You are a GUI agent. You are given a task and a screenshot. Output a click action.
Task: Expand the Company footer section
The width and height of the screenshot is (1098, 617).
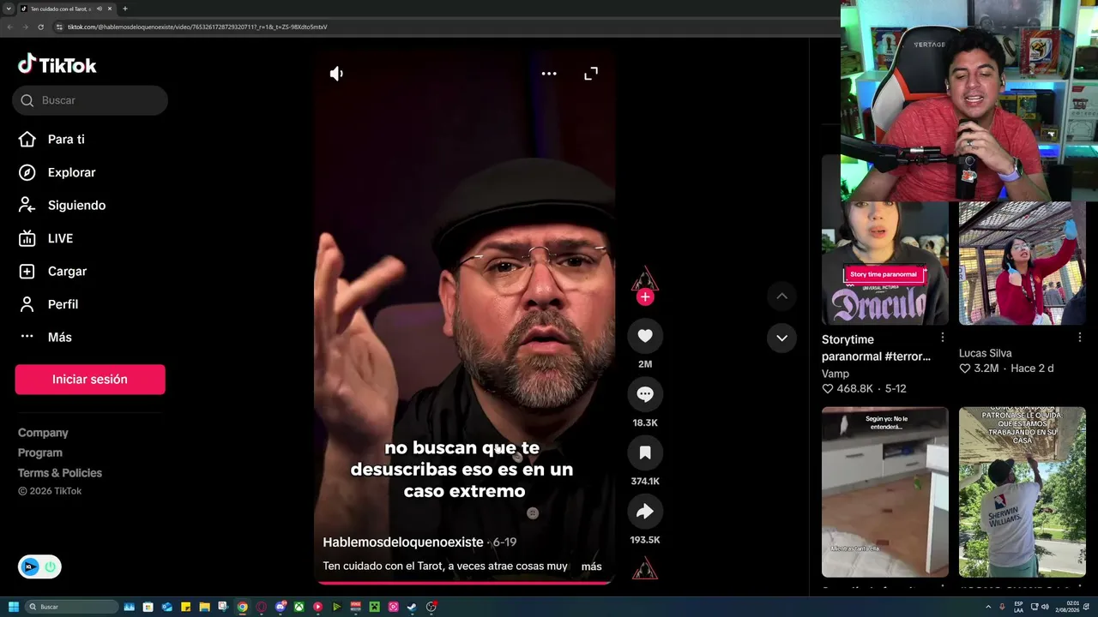click(x=43, y=433)
